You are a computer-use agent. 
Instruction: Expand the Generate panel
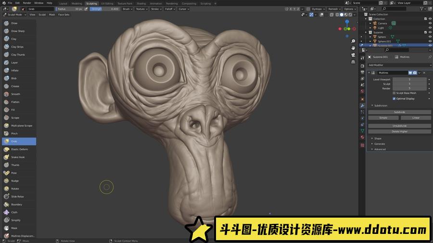(x=380, y=144)
